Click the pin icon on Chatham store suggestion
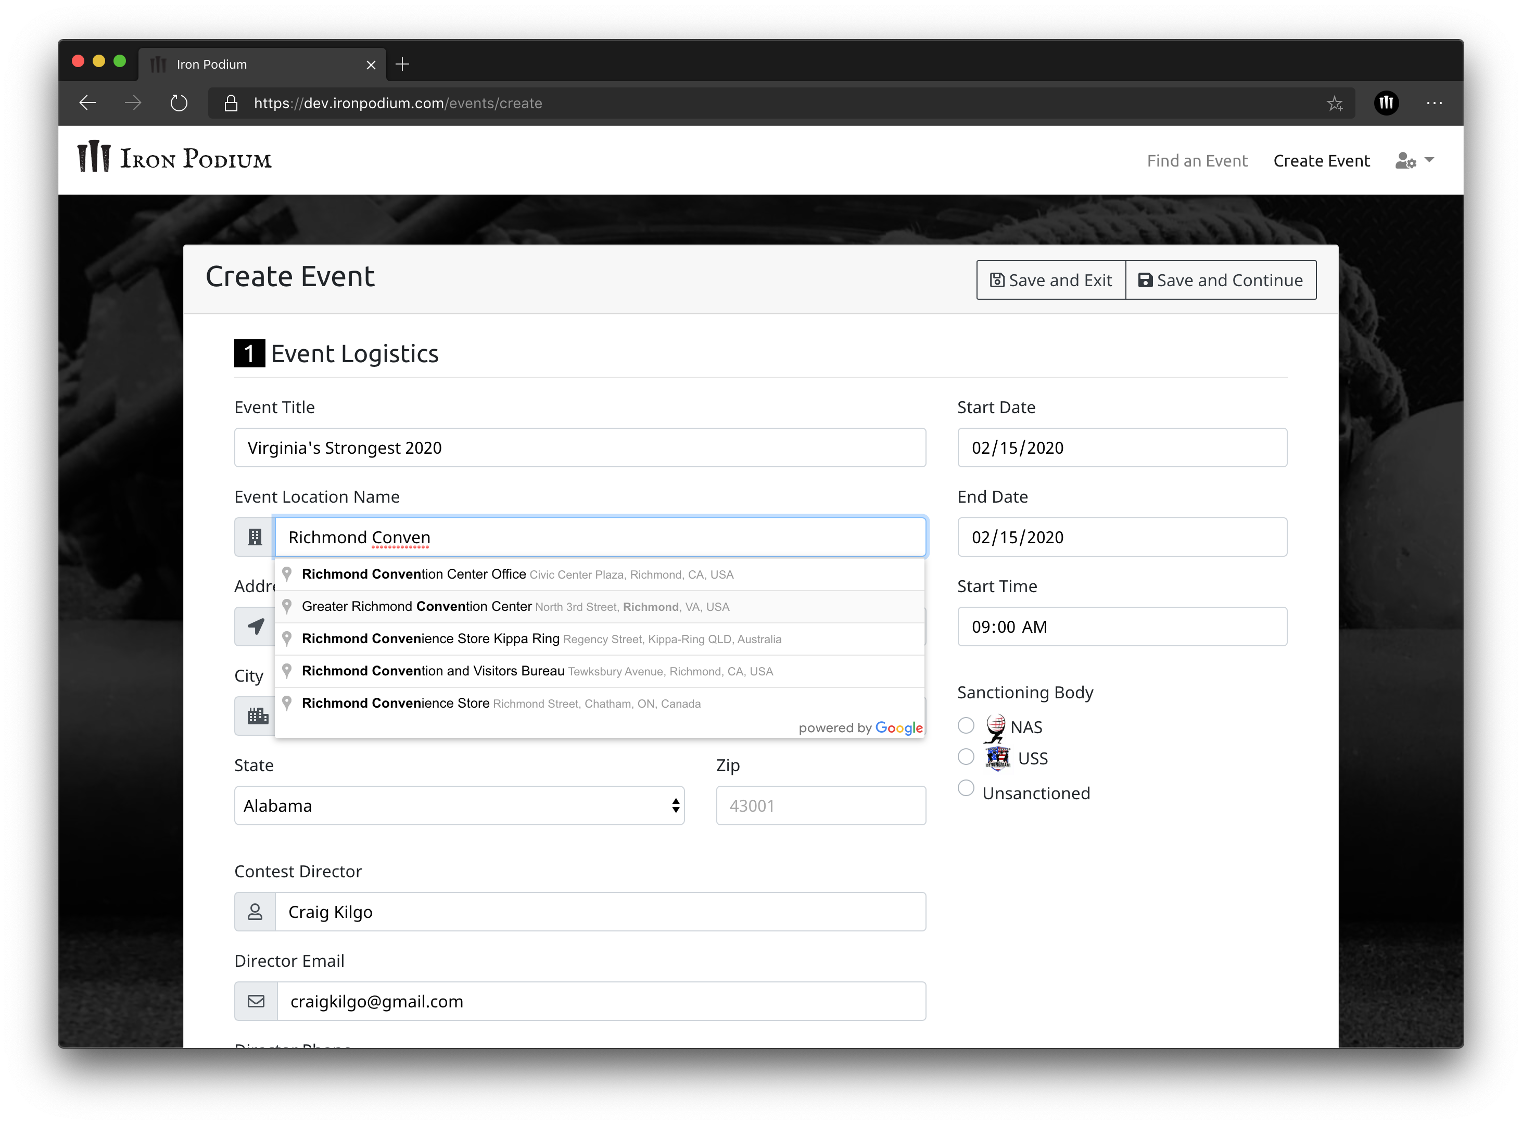1522x1125 pixels. tap(287, 703)
